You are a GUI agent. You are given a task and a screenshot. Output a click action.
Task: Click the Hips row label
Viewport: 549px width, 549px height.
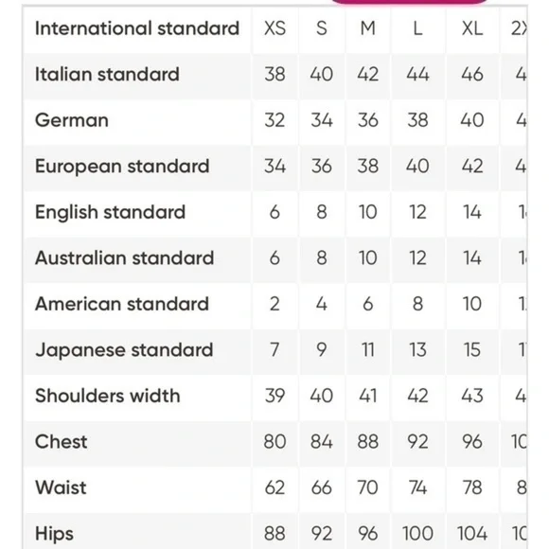click(54, 534)
